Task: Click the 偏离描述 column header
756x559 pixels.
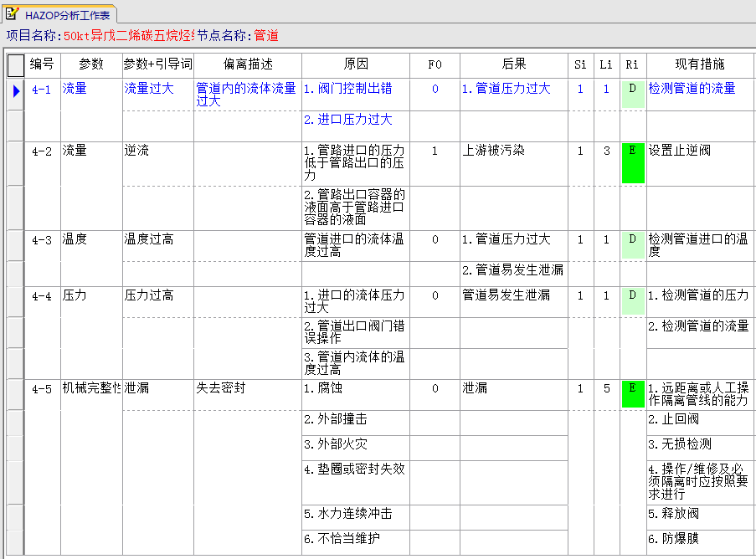Action: coord(248,64)
